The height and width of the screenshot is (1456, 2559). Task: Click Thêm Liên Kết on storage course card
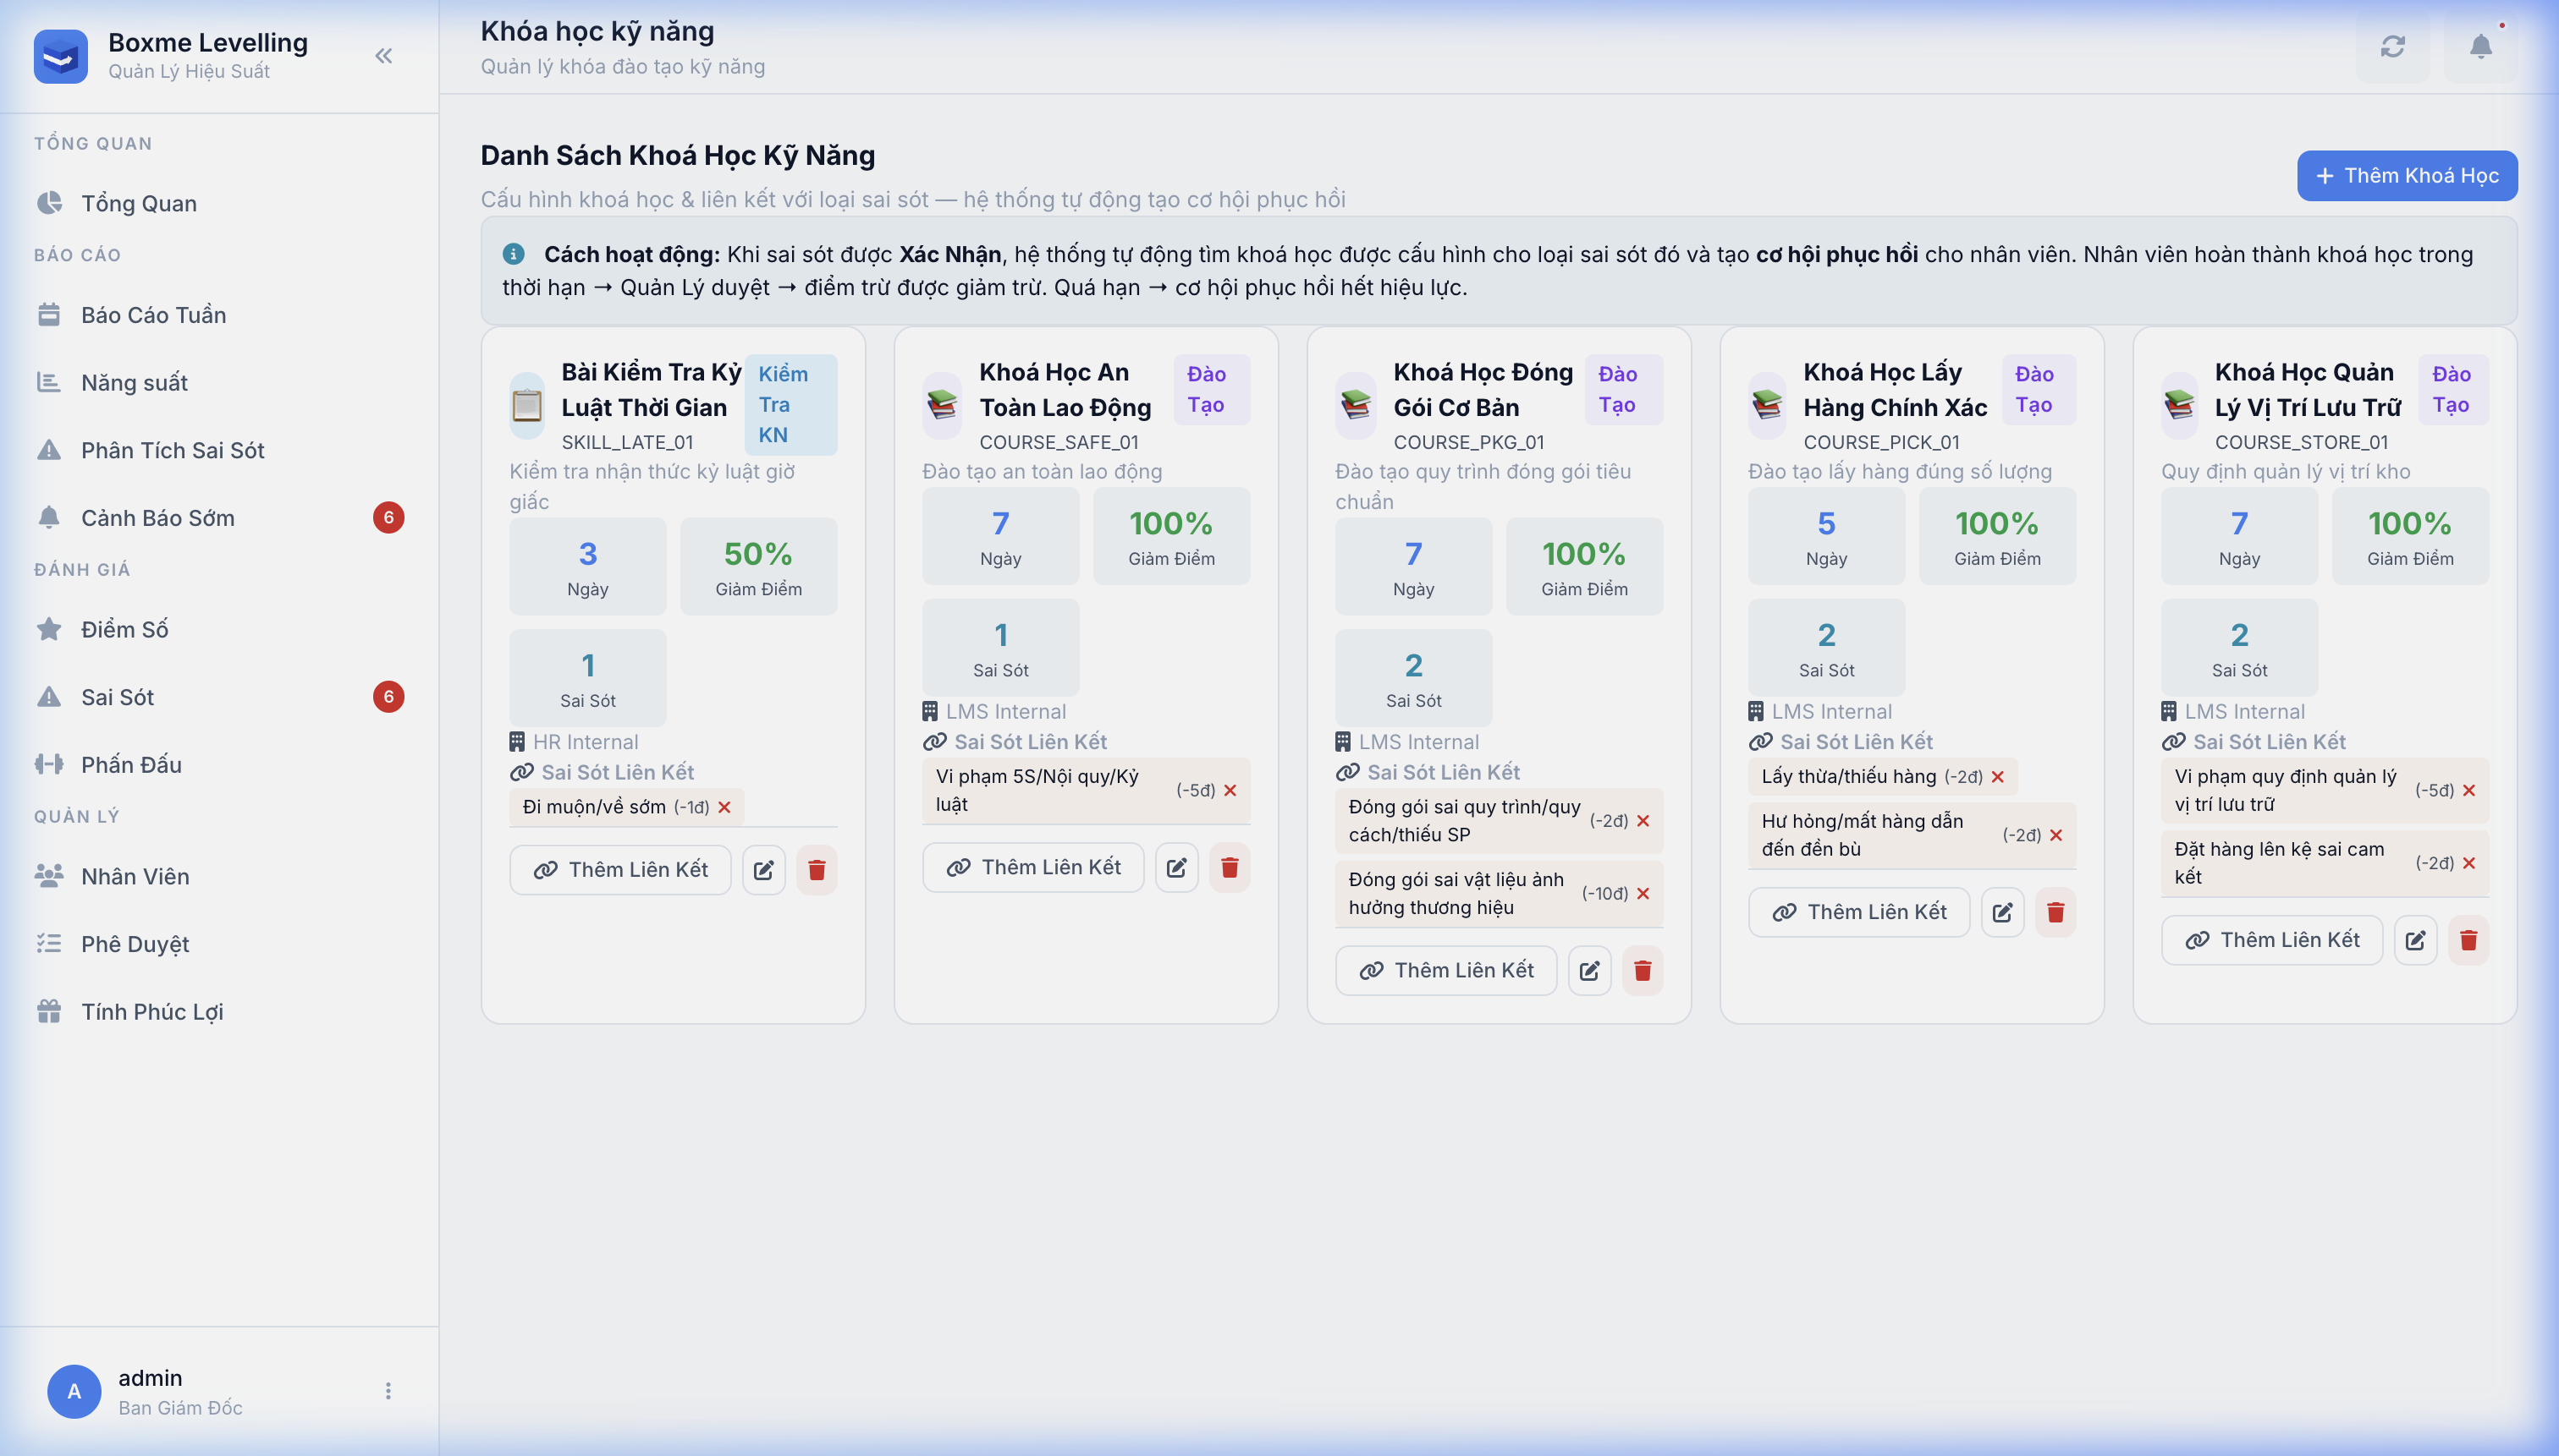(2272, 940)
